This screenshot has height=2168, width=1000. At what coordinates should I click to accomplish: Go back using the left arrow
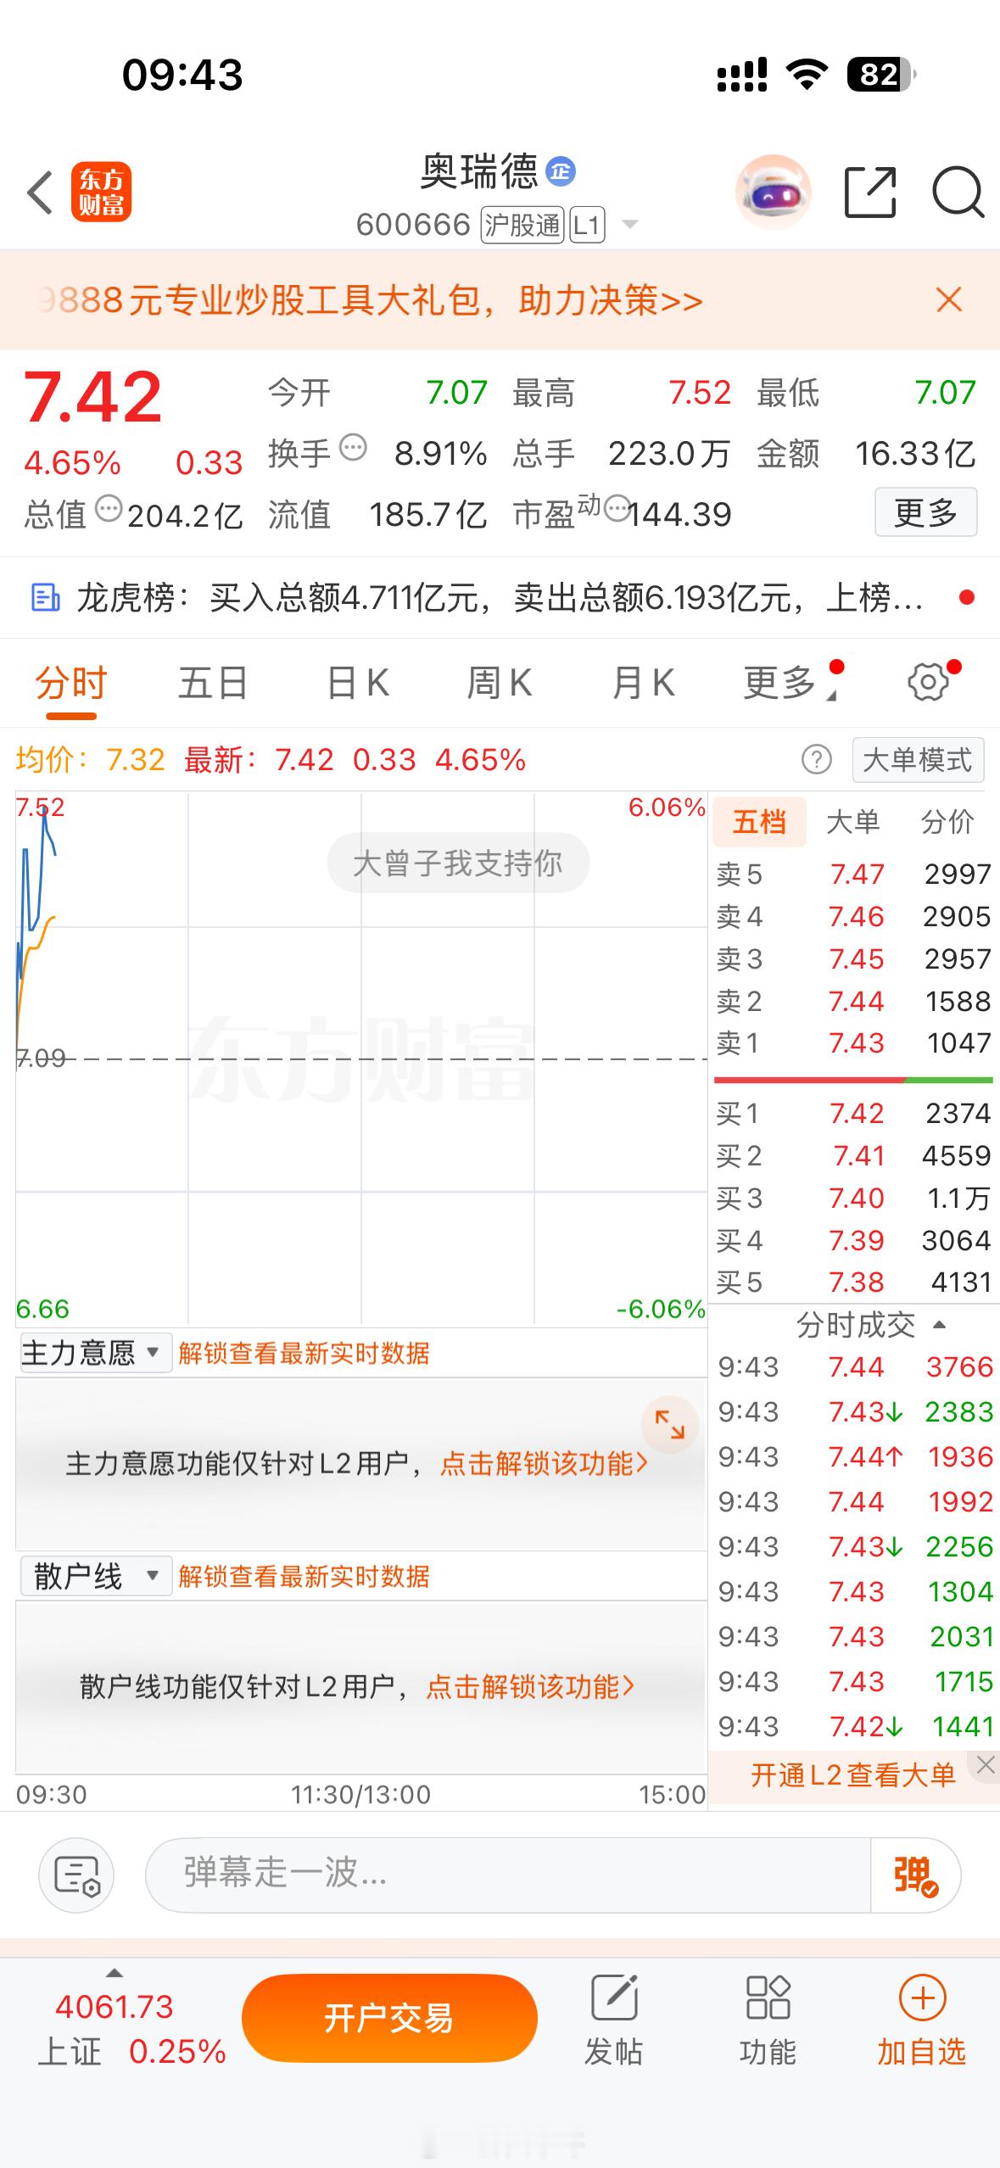pyautogui.click(x=40, y=193)
